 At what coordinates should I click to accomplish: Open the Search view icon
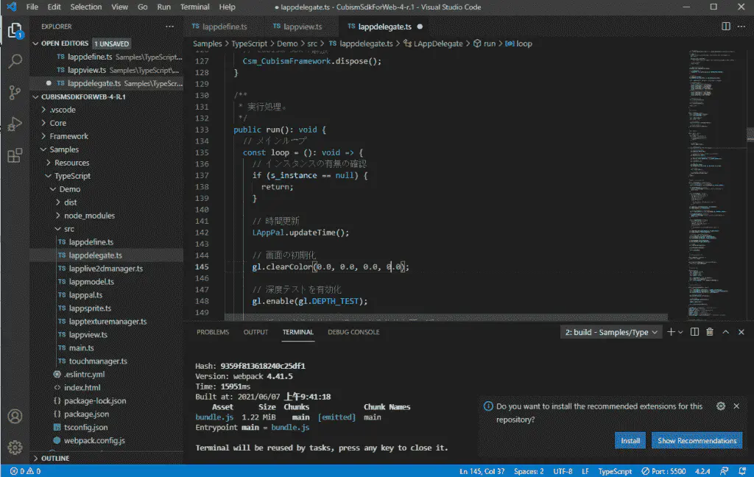pos(15,61)
